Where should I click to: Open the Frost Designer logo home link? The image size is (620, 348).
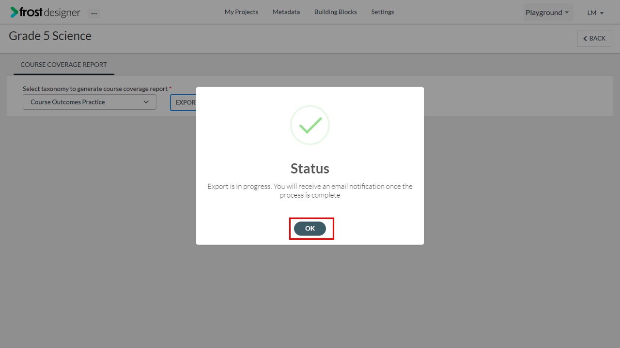click(x=46, y=13)
